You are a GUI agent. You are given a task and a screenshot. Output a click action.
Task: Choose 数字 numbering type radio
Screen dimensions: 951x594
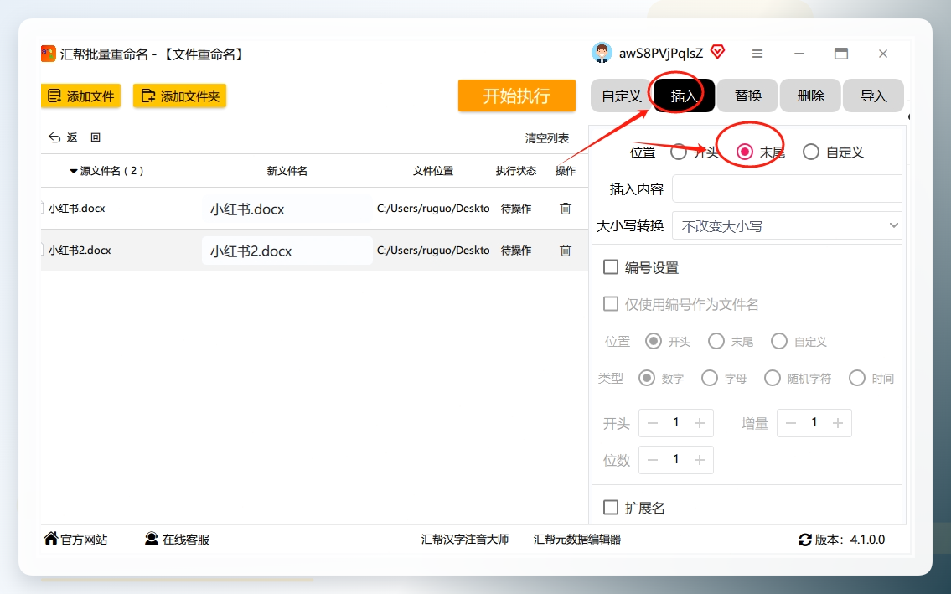pyautogui.click(x=647, y=378)
